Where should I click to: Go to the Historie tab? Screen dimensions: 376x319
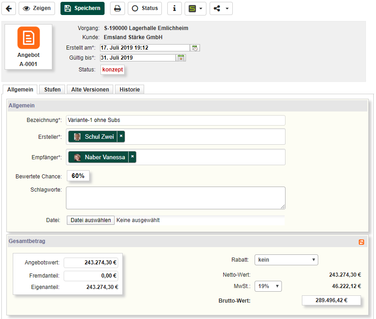(x=130, y=90)
